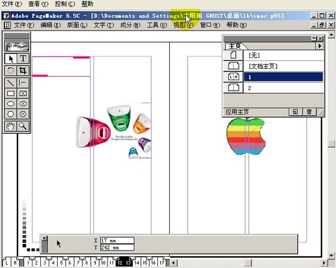Close the control palette
336x268 pixels.
point(44,238)
